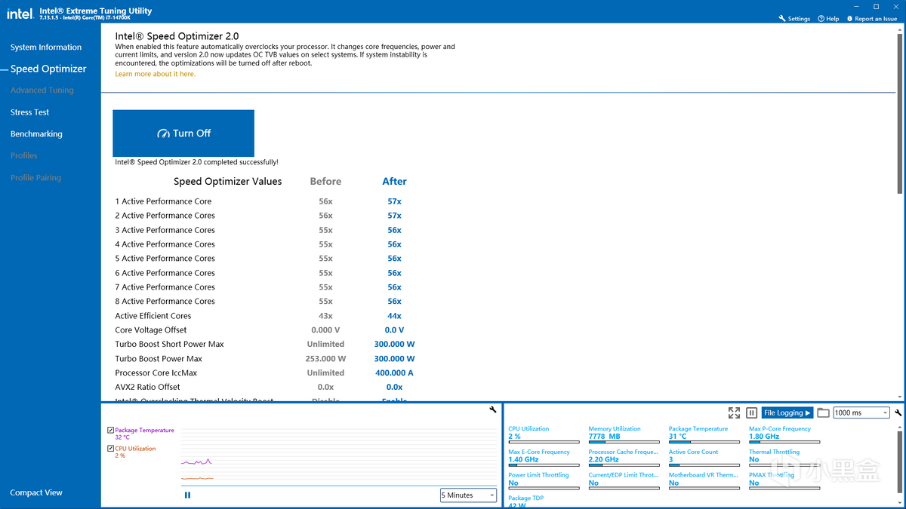Select the CPU Utilization 2 % monitor tile
Image resolution: width=906 pixels, height=509 pixels.
pos(544,434)
